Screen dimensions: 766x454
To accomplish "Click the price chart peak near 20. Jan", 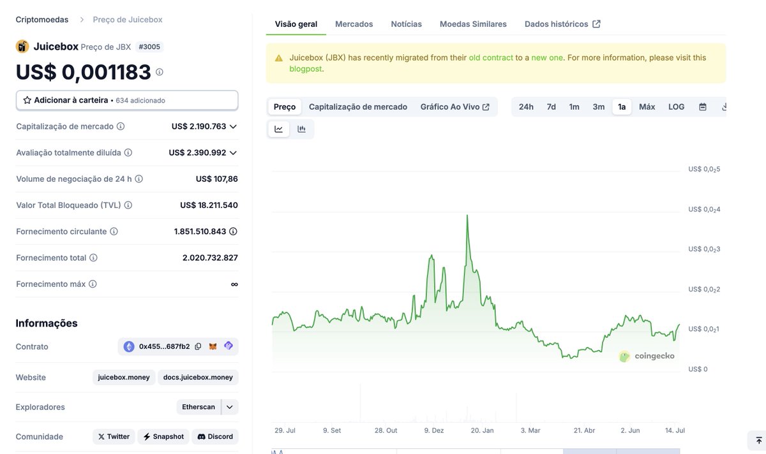I will coord(467,216).
